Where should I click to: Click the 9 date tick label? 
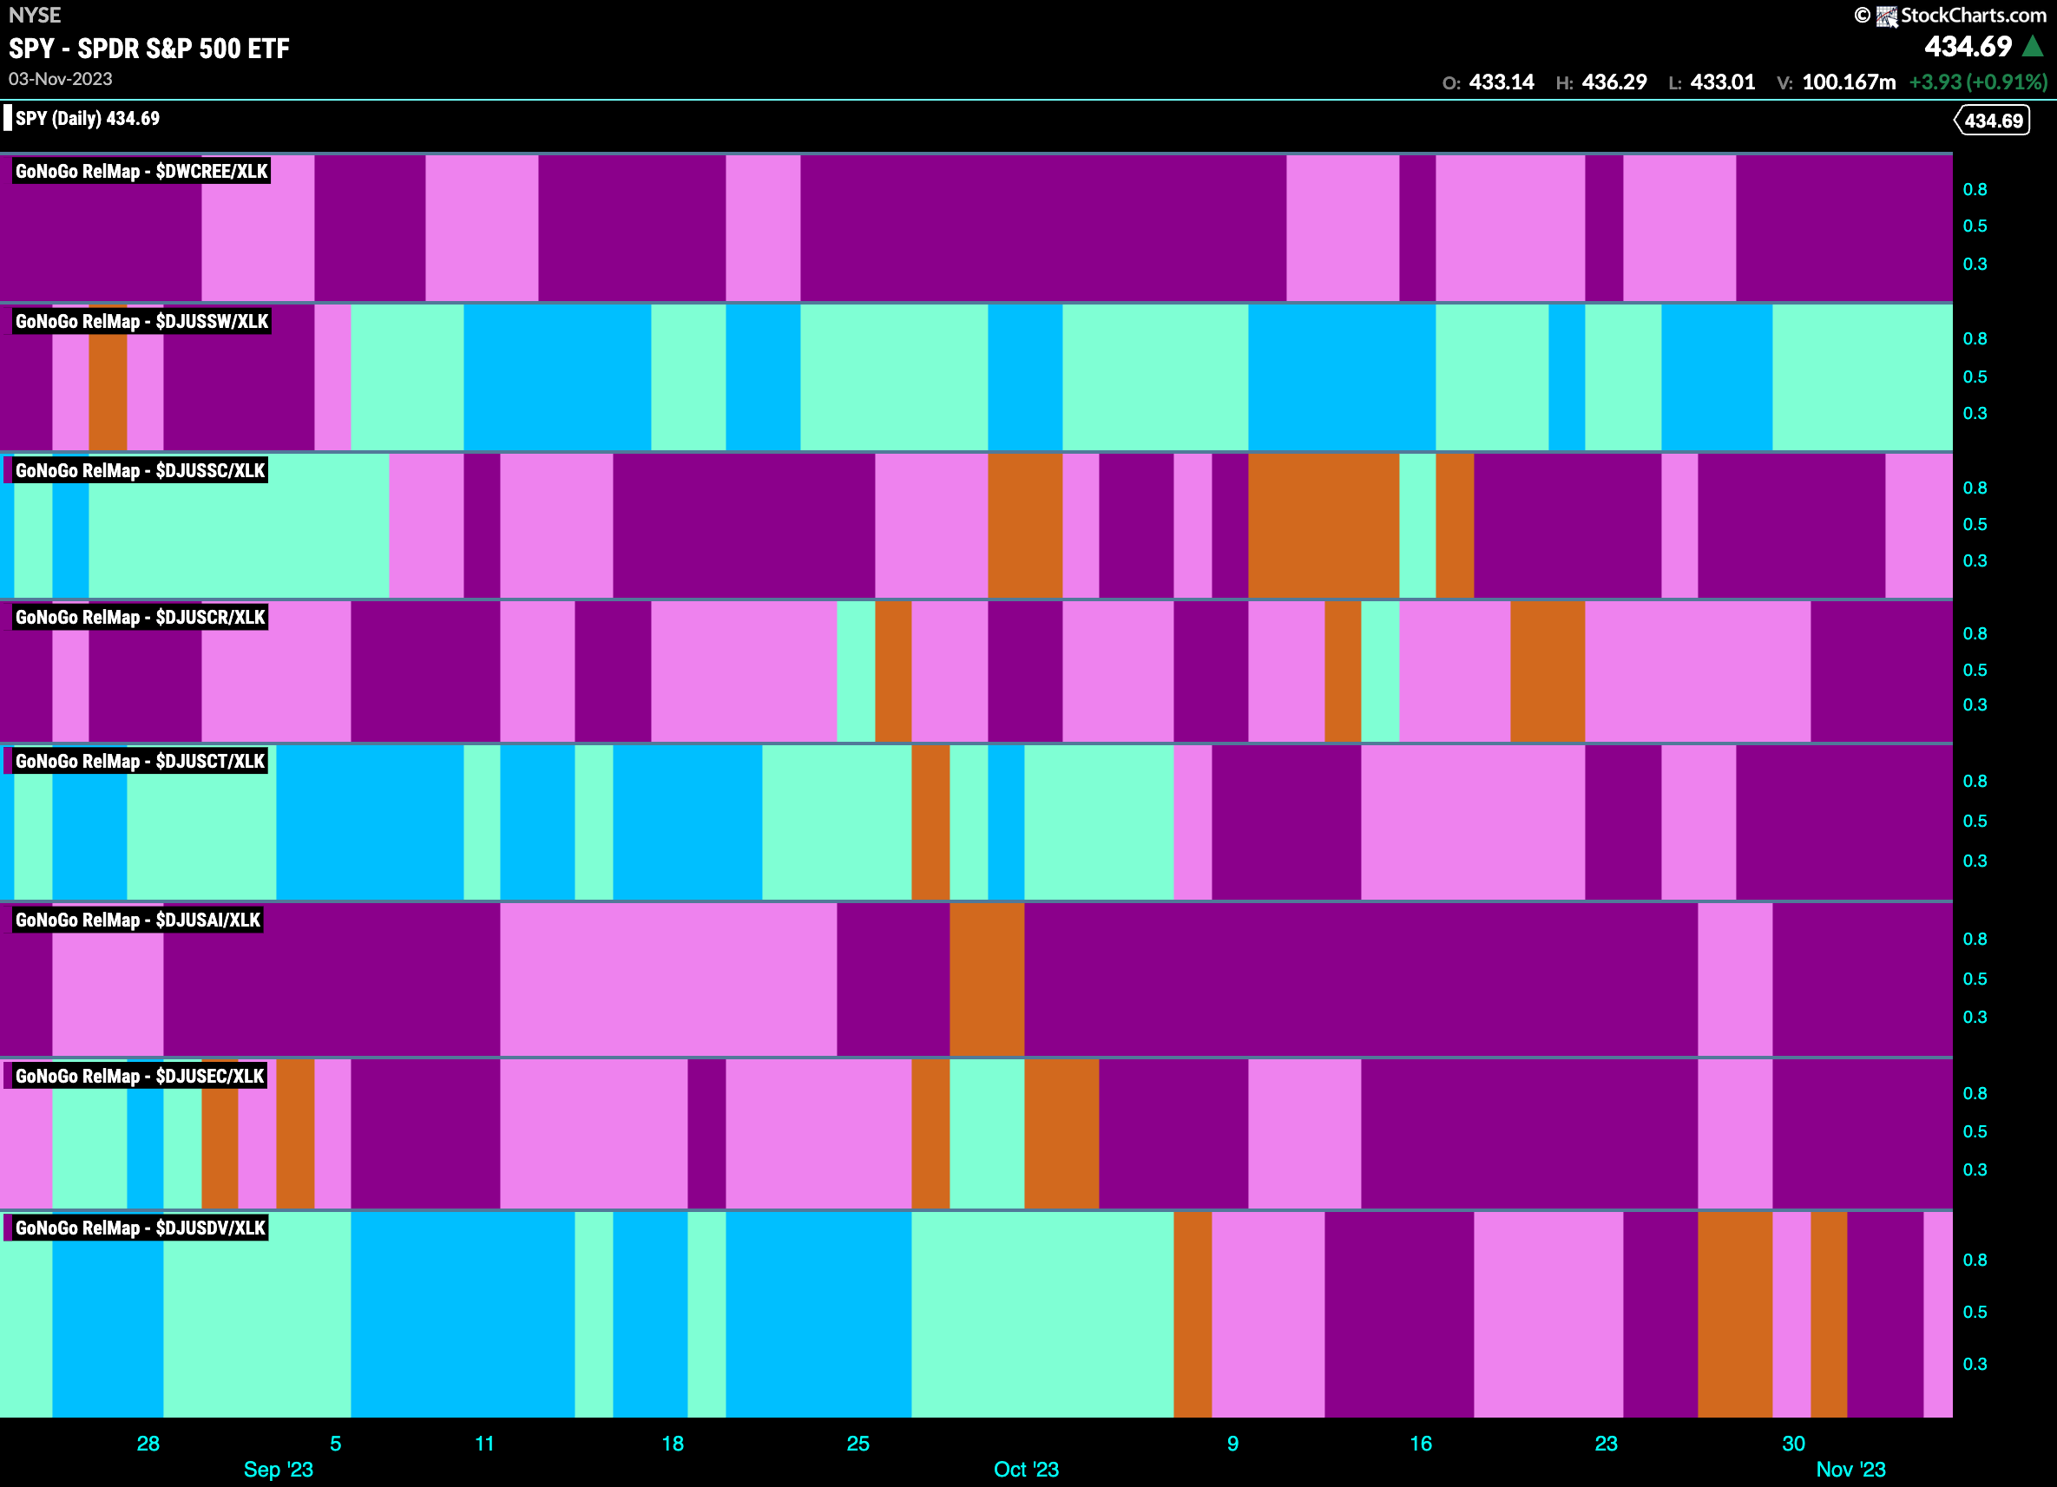[1232, 1444]
